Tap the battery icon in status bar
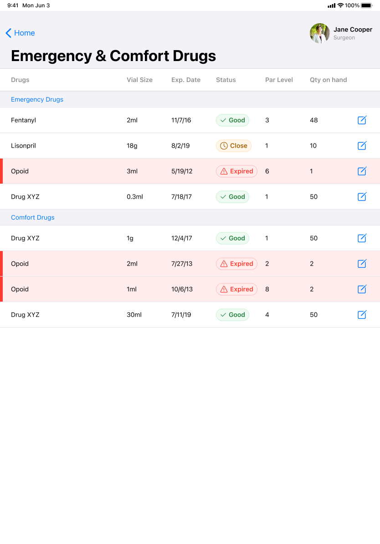380x544 pixels. (x=367, y=5)
